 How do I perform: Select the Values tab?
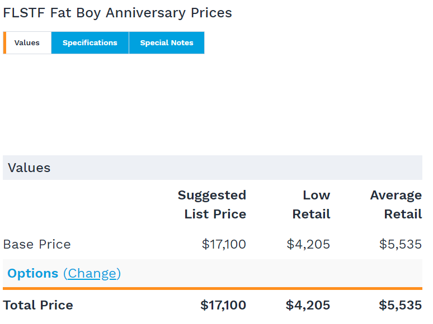pos(27,43)
